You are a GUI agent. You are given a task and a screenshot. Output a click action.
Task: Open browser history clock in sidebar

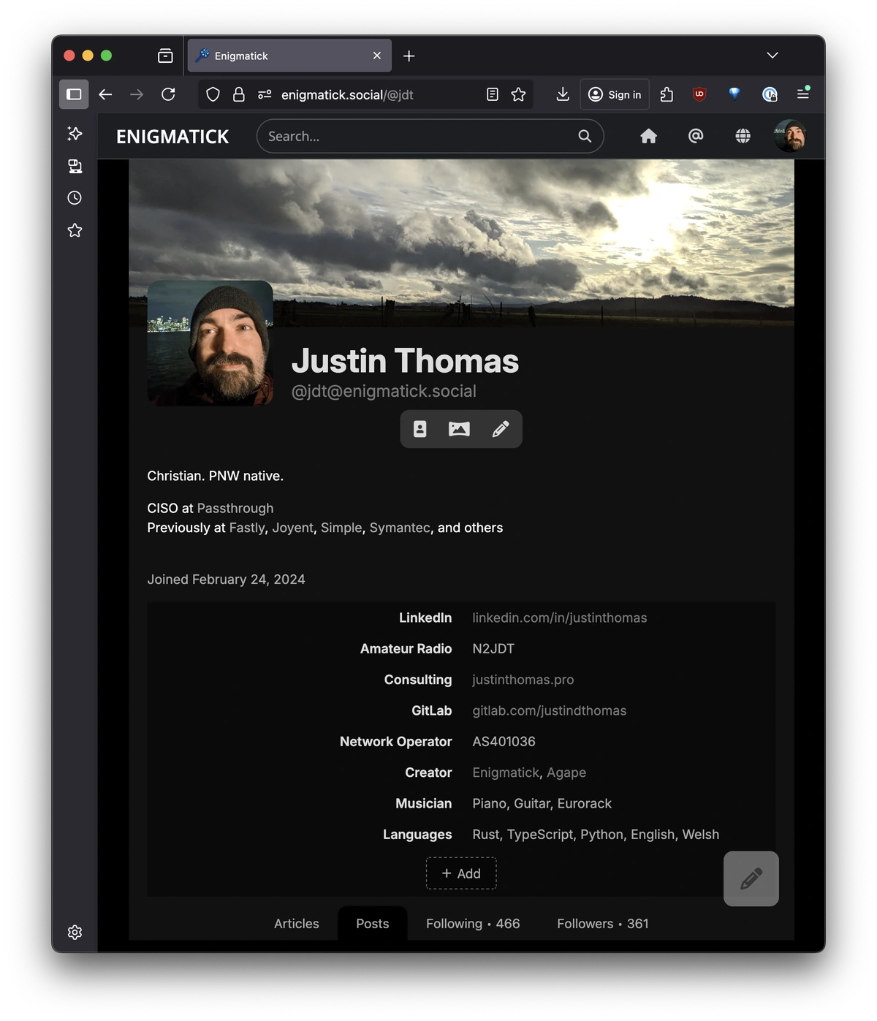tap(75, 198)
